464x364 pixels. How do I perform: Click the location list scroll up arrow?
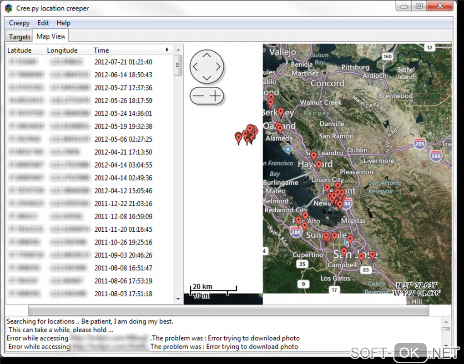[x=178, y=50]
